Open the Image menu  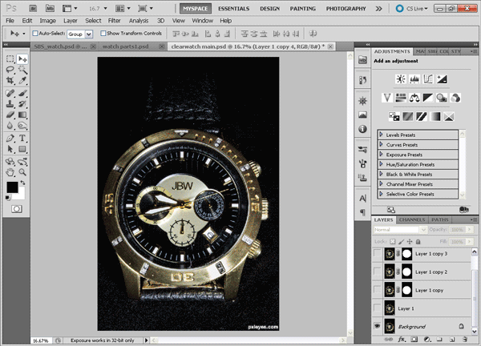pyautogui.click(x=47, y=21)
